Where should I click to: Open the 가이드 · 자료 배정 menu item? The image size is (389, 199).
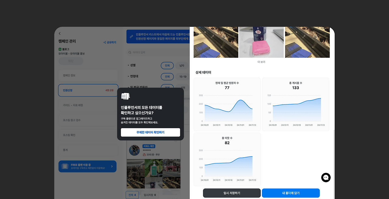pyautogui.click(x=88, y=105)
